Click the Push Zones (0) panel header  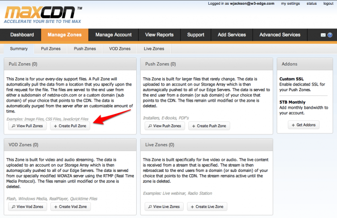point(206,64)
